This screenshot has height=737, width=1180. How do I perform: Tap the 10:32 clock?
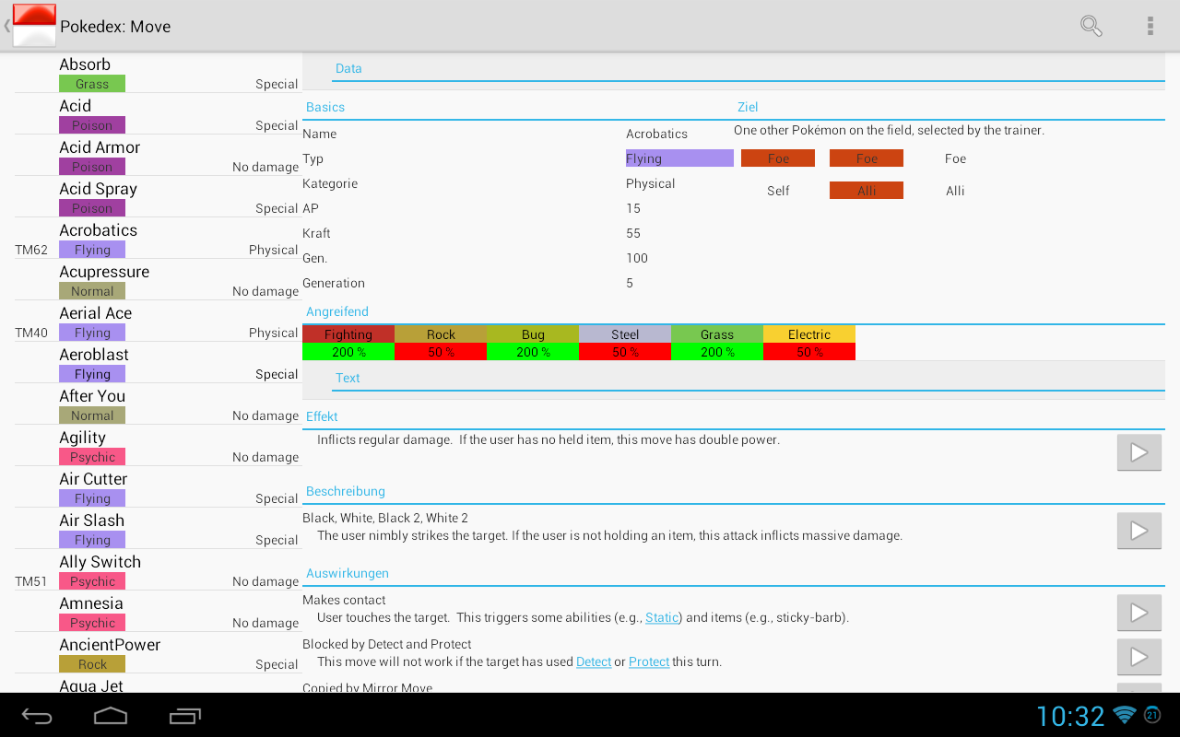click(1070, 716)
